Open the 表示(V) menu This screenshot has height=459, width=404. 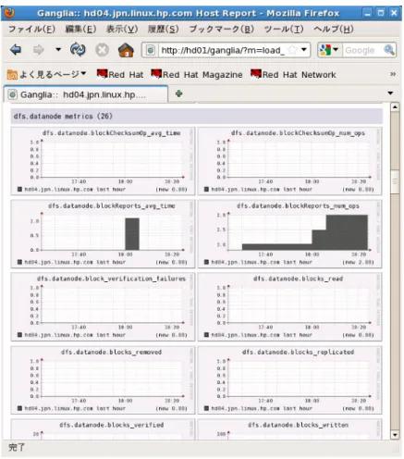(x=122, y=30)
